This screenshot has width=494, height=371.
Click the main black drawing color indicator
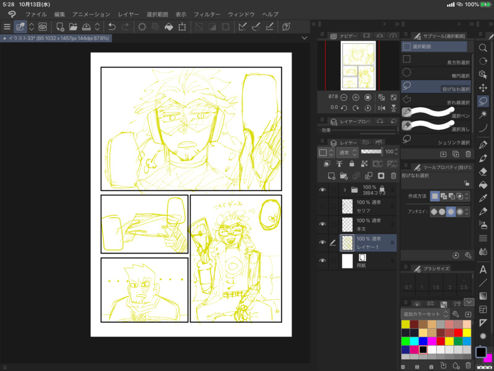(481, 352)
